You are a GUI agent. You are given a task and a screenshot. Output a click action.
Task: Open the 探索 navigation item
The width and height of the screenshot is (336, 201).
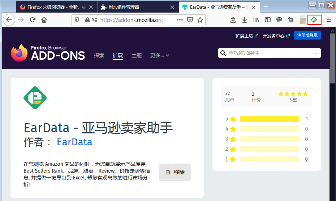99,55
